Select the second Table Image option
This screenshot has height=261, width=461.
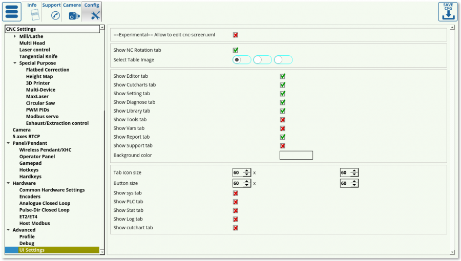pos(262,60)
